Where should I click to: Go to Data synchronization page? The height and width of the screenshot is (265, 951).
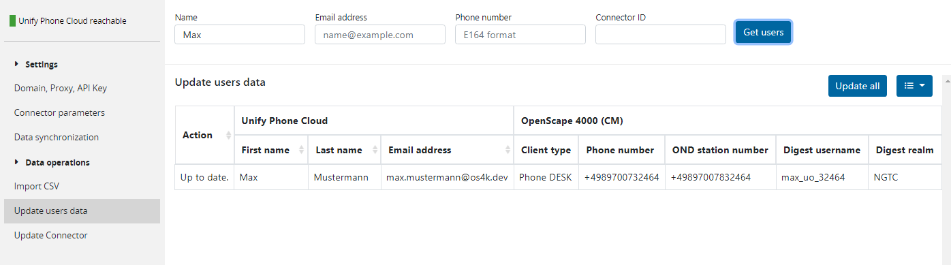(x=57, y=138)
